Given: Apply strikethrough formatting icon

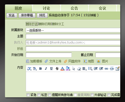Looking at the screenshot, I should coord(57,69).
